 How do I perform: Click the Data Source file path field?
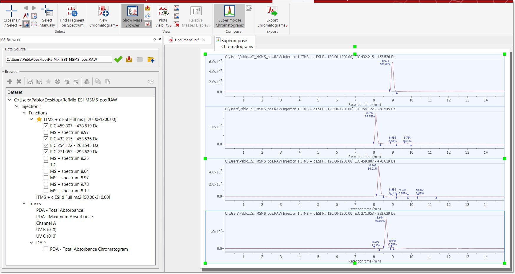[59, 59]
